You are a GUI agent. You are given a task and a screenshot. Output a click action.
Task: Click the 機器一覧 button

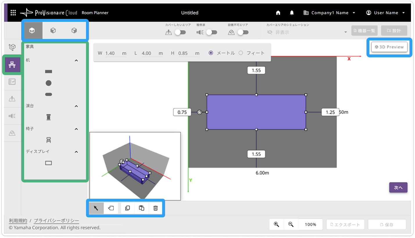point(364,31)
